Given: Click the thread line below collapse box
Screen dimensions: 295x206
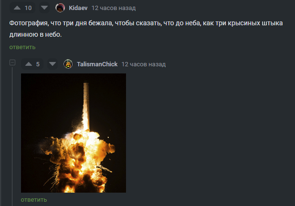Looking at the screenshot, I should (x=12, y=136).
